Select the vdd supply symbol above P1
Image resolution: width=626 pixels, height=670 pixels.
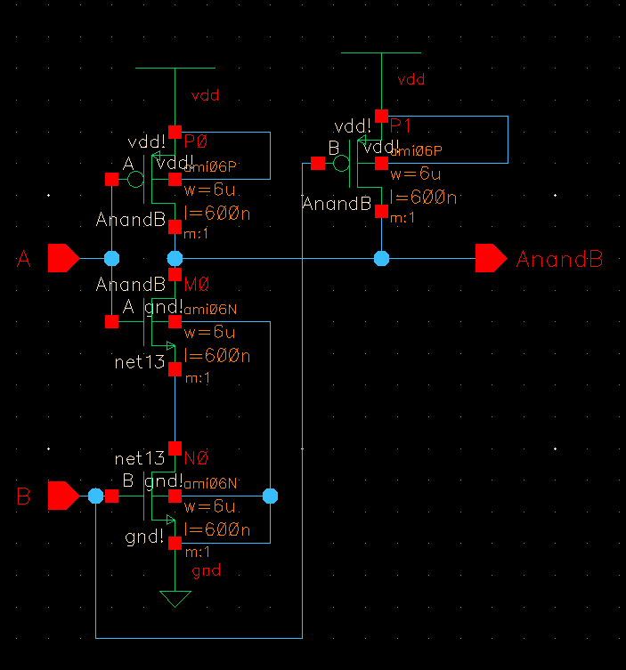381,53
